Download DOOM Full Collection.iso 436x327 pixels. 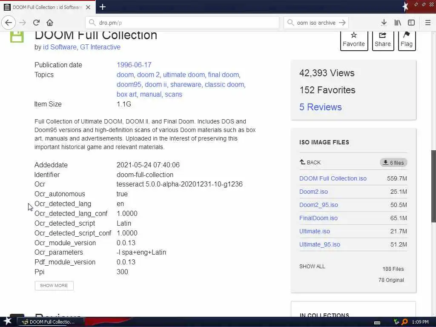coord(333,178)
